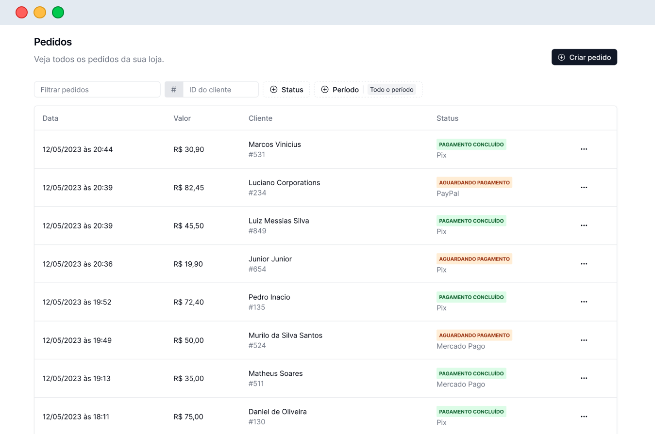
Task: Click the Status column header
Action: click(x=447, y=118)
